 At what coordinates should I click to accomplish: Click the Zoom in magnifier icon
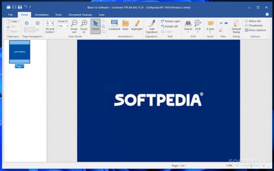[x=84, y=23]
